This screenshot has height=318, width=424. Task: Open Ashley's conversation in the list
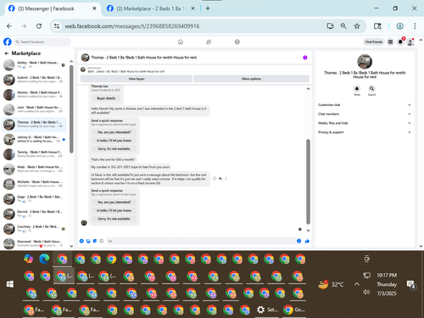35,64
